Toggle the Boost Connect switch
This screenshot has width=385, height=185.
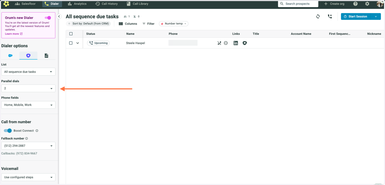(8, 131)
